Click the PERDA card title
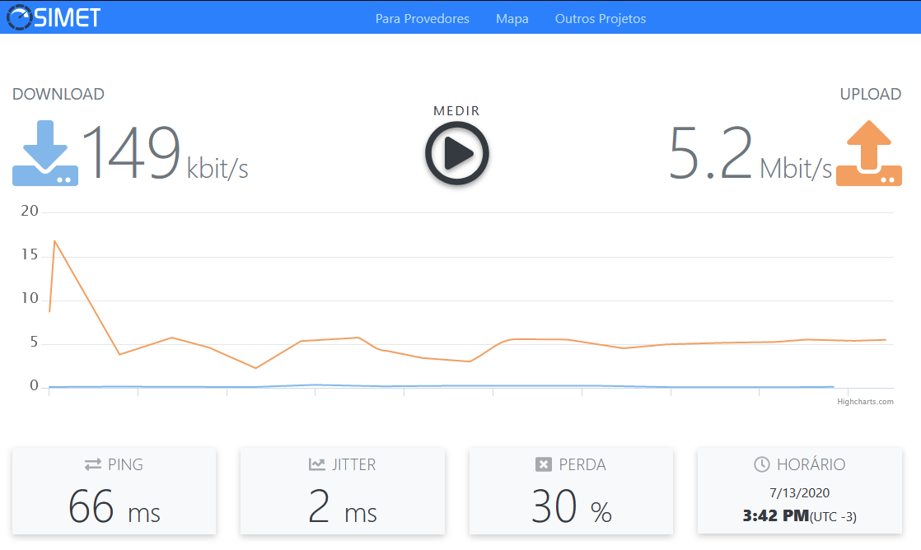Image resolution: width=921 pixels, height=550 pixels. [x=582, y=464]
